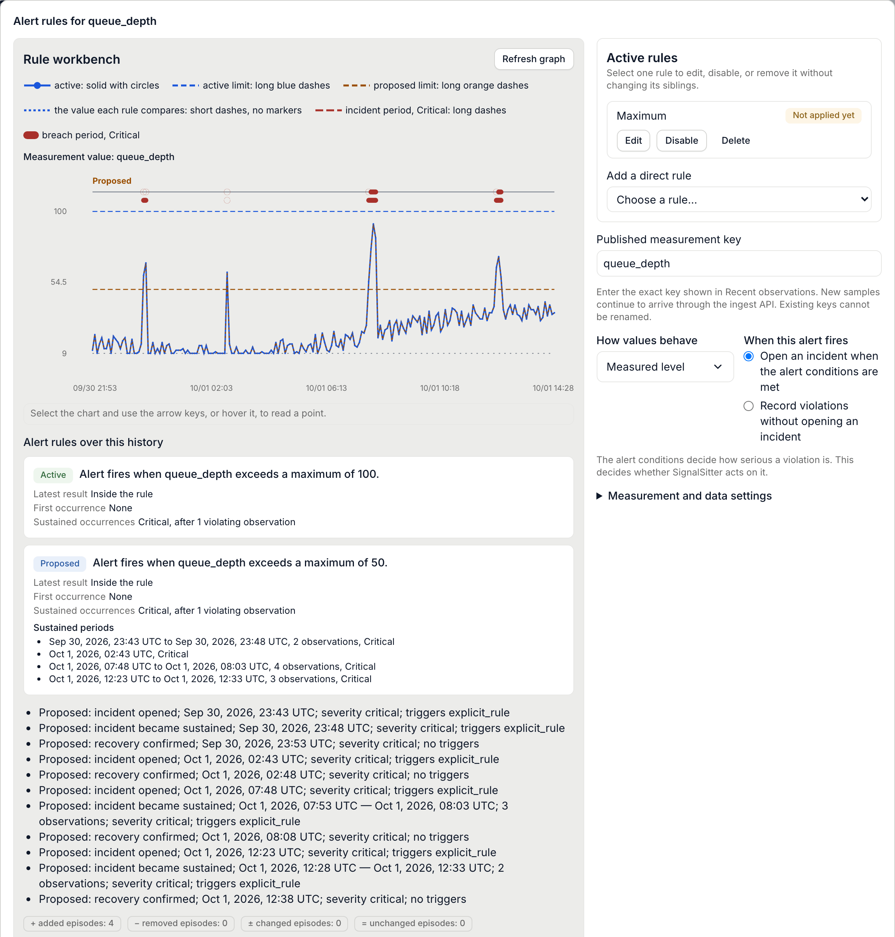Click the breach period Critical legend swatch

click(31, 135)
